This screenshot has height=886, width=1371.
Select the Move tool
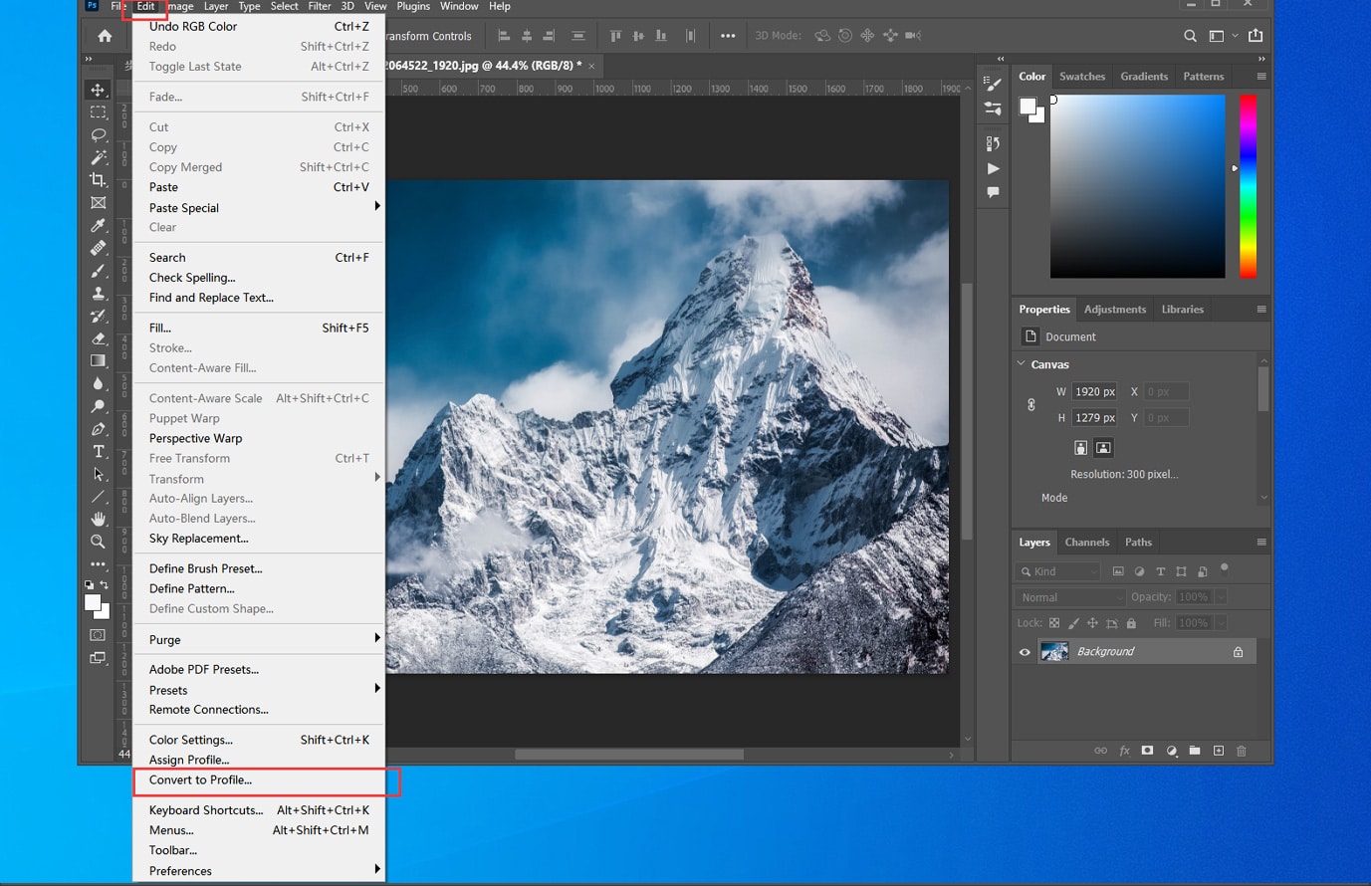(x=98, y=90)
